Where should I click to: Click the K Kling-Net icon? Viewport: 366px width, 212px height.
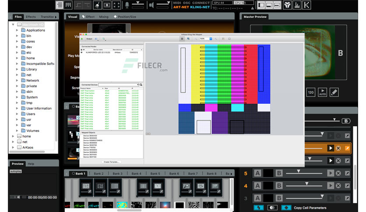click(306, 5)
